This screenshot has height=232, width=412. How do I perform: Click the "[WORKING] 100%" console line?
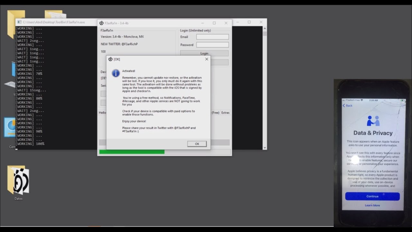coord(30,144)
